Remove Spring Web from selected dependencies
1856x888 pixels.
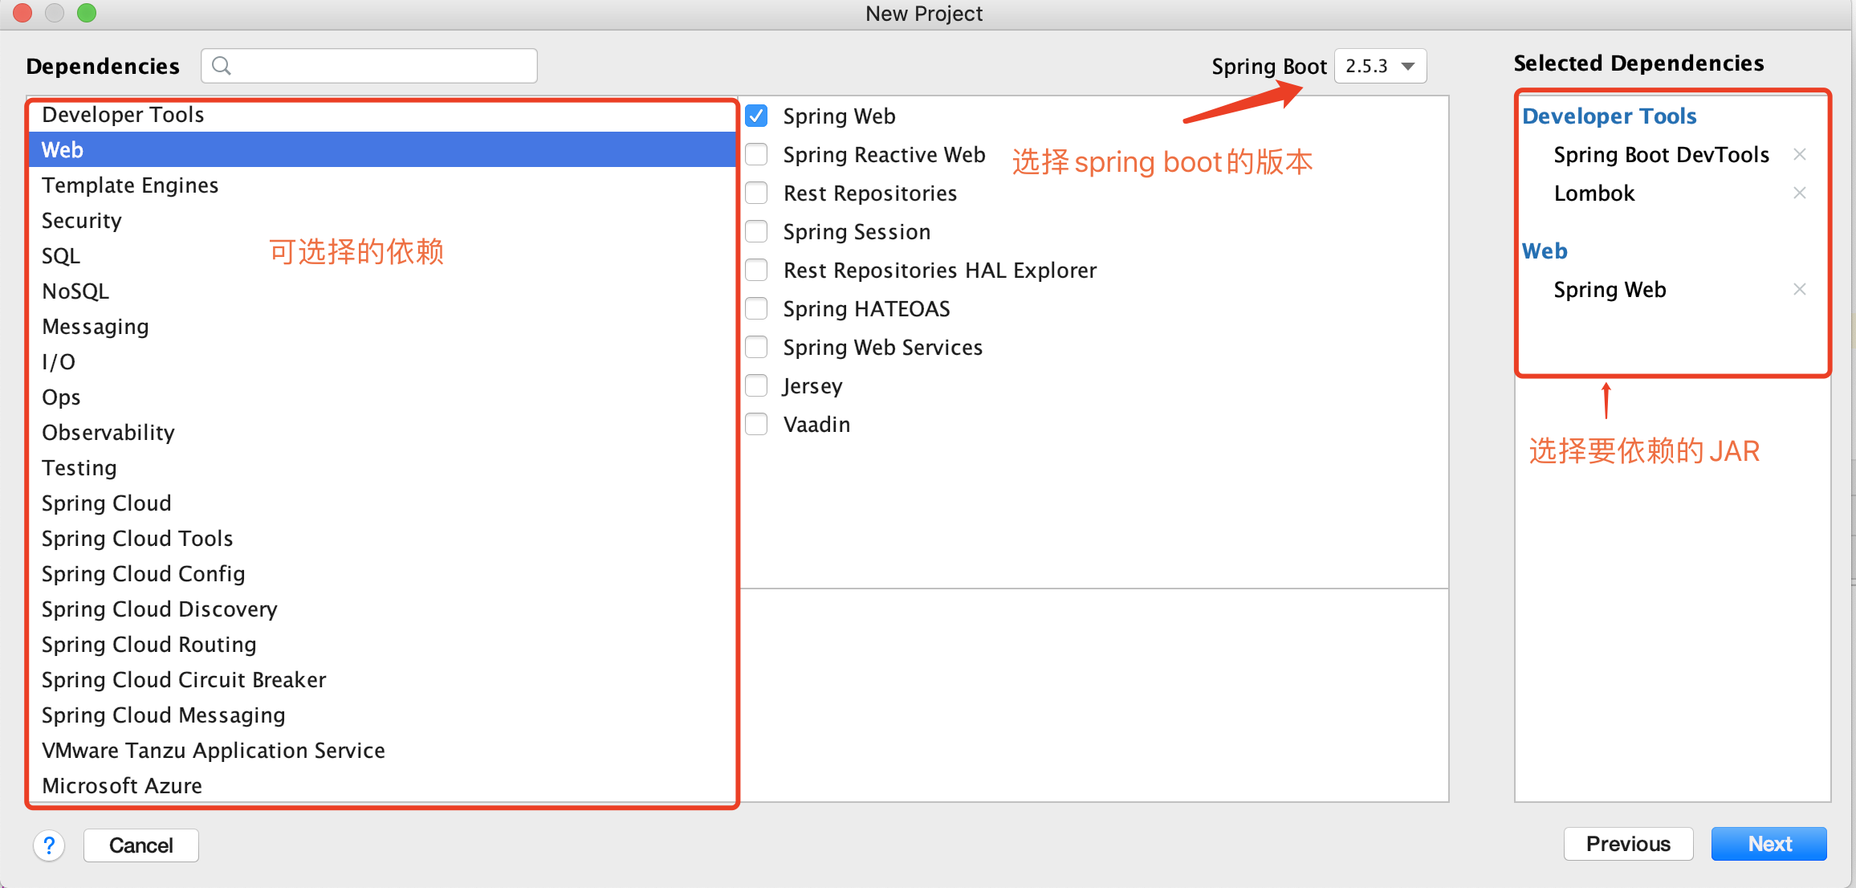click(1800, 289)
